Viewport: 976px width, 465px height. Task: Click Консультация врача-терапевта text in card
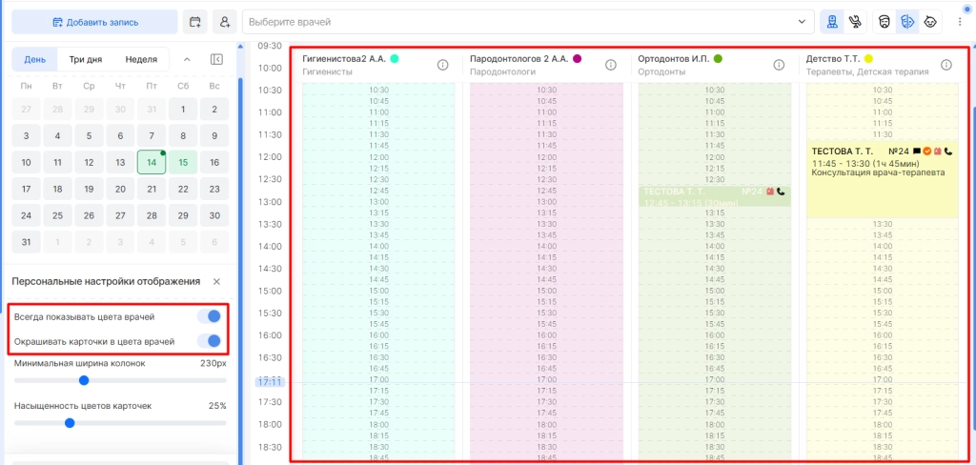pyautogui.click(x=878, y=172)
